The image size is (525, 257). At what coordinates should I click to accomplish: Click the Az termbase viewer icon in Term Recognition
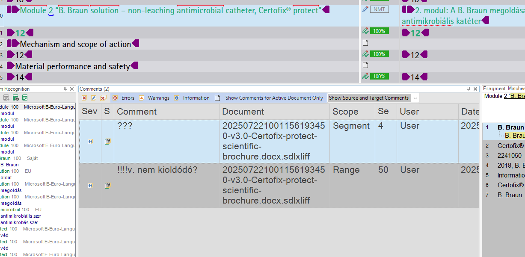[x=25, y=98]
